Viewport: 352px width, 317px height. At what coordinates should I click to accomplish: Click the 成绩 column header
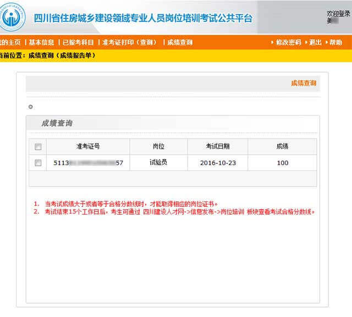(x=282, y=146)
